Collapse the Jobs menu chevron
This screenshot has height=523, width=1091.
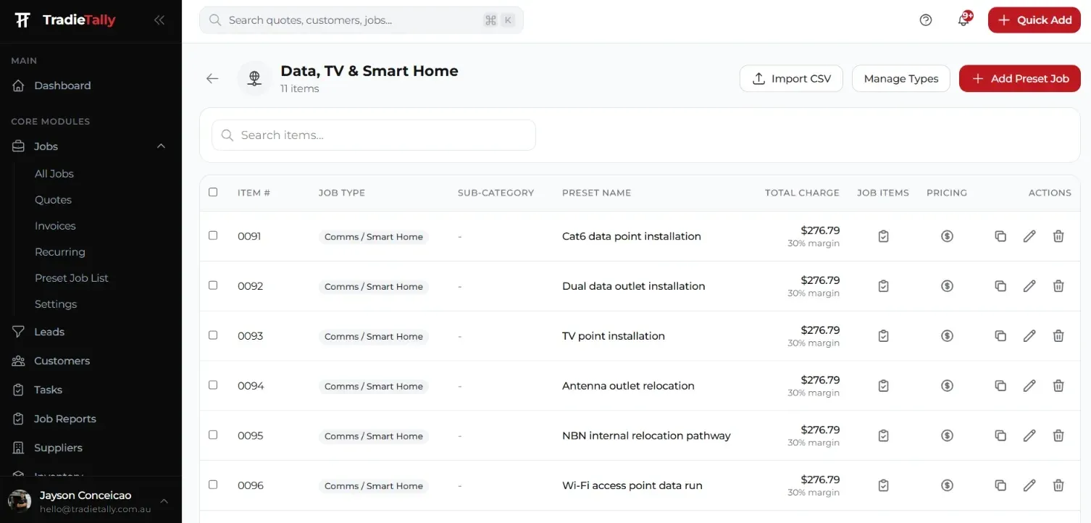click(x=161, y=146)
